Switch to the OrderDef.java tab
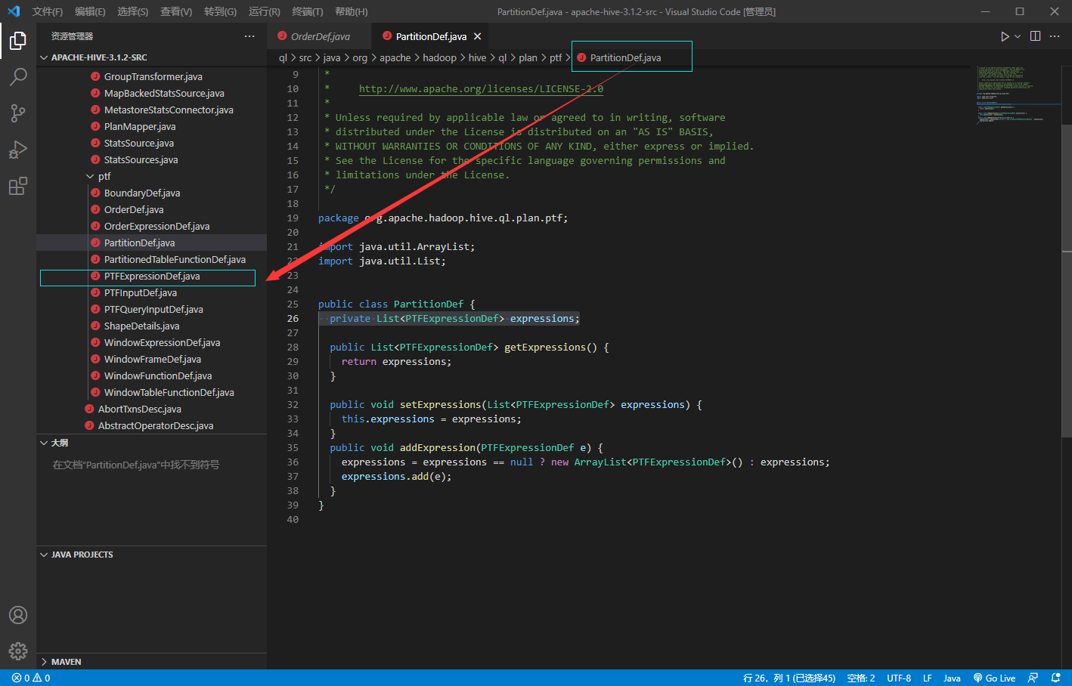The height and width of the screenshot is (686, 1072). pyautogui.click(x=319, y=36)
